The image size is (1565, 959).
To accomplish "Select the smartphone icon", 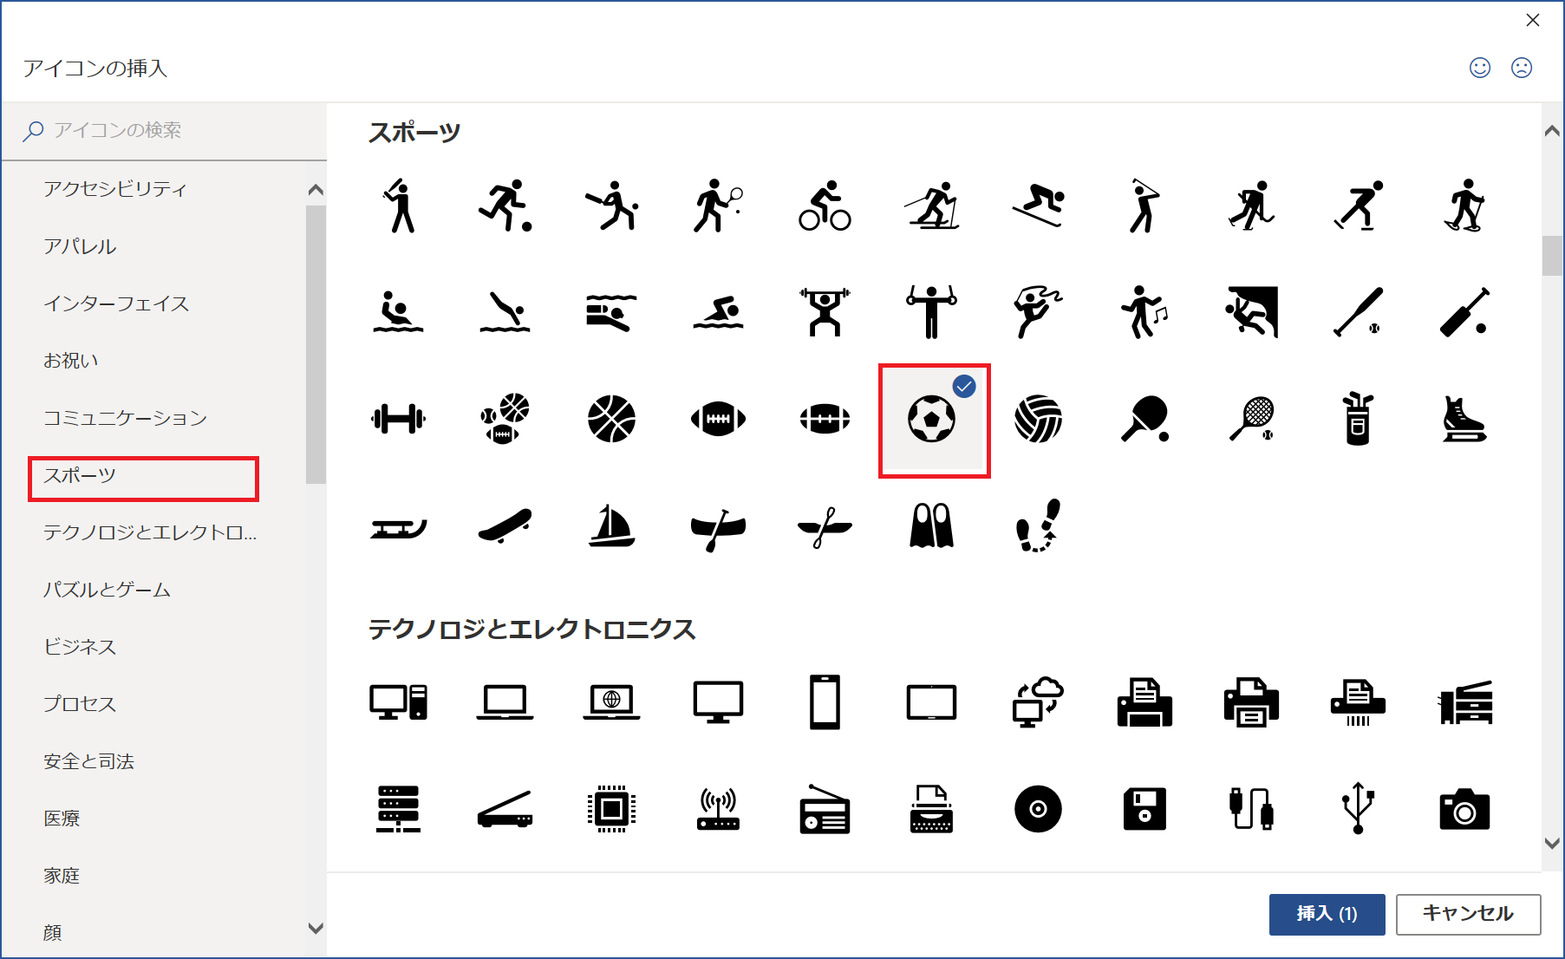I will coord(825,702).
